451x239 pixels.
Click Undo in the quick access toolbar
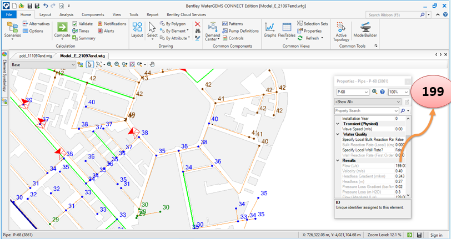tap(46, 6)
